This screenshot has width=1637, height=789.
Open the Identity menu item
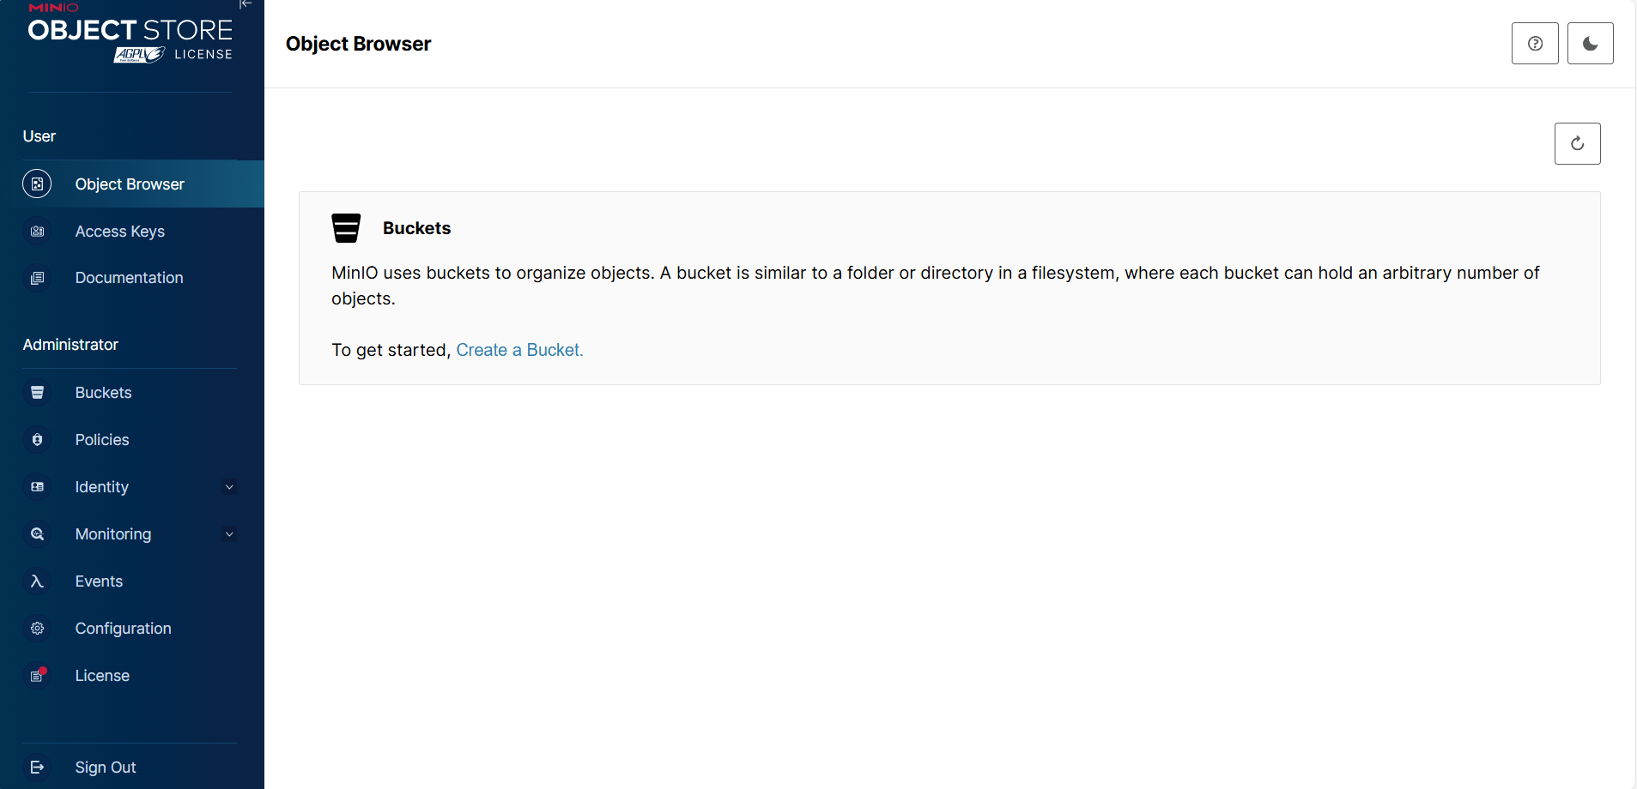102,487
